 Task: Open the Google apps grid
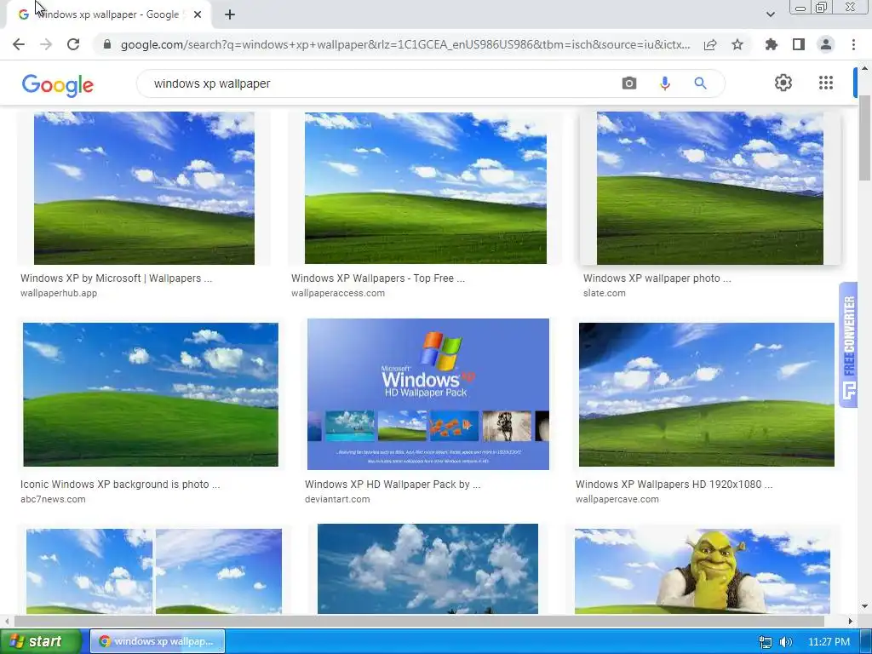pos(826,83)
